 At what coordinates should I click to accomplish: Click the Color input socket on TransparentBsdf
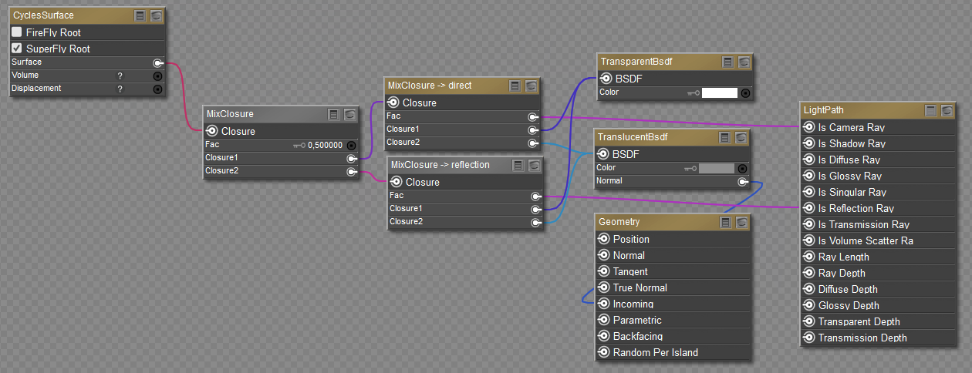[745, 92]
